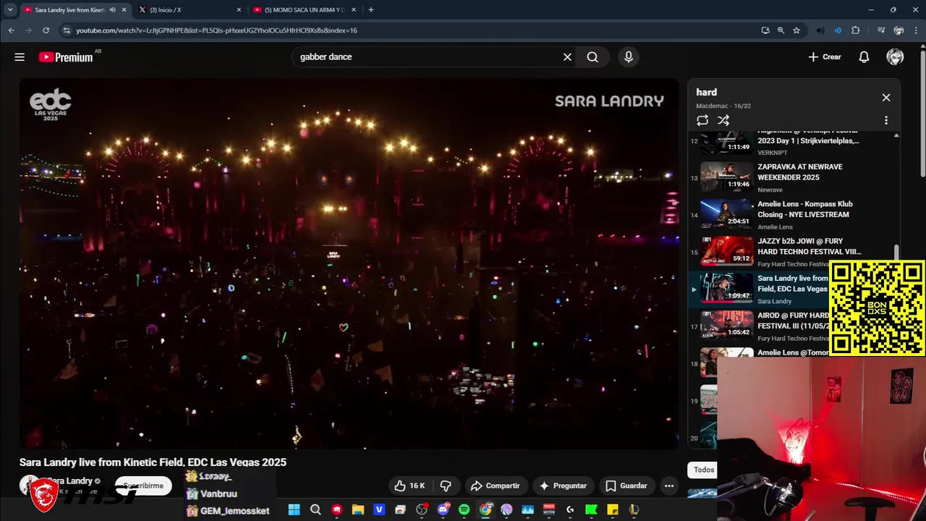Screen dimensions: 926x521
Task: Click the address bar URL
Action: point(217,30)
